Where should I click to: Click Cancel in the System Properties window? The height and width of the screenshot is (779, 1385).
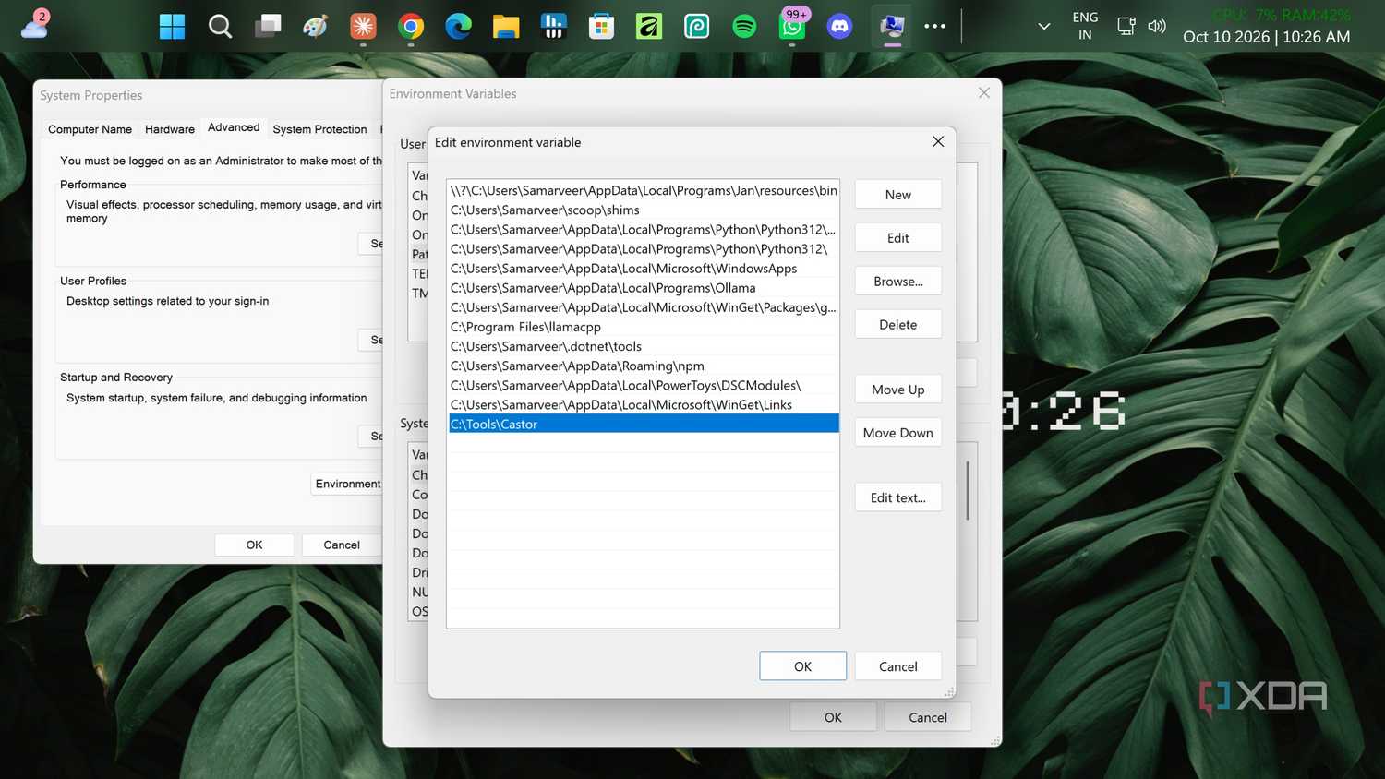tap(342, 545)
